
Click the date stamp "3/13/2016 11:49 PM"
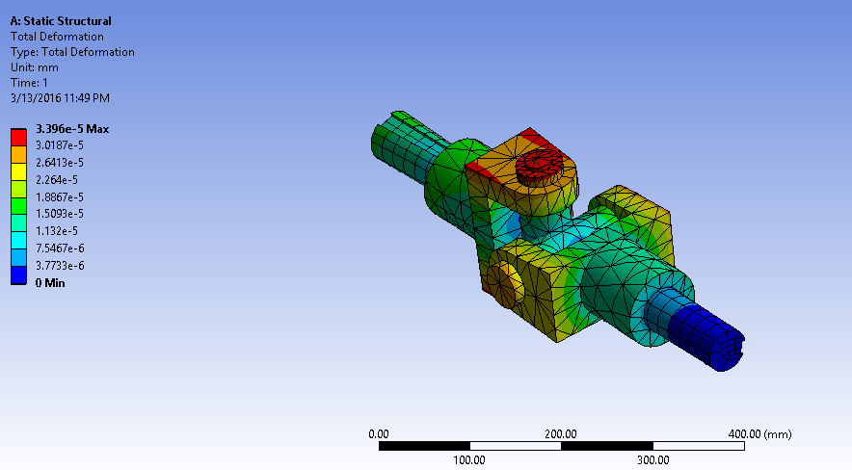(60, 98)
